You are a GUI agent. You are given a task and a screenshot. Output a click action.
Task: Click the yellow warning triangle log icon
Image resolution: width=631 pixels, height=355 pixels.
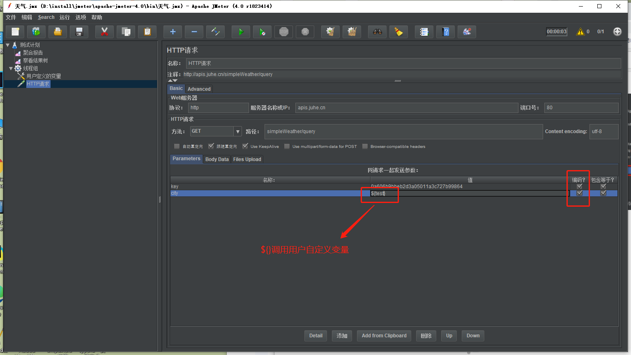coord(580,32)
